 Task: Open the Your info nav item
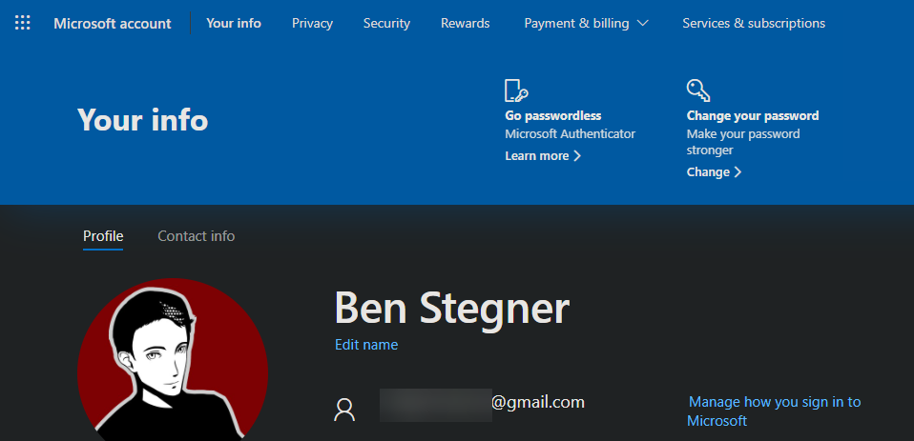pyautogui.click(x=234, y=23)
